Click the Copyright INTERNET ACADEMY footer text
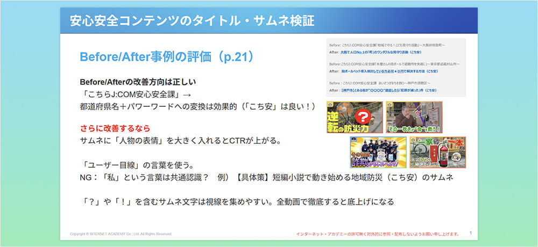 (121, 234)
